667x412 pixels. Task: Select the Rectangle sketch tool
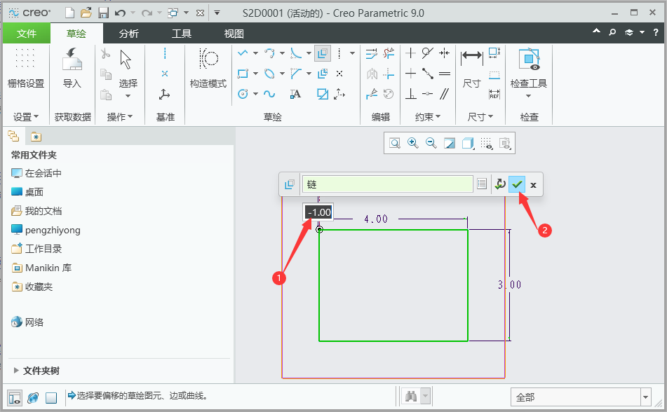(x=243, y=74)
